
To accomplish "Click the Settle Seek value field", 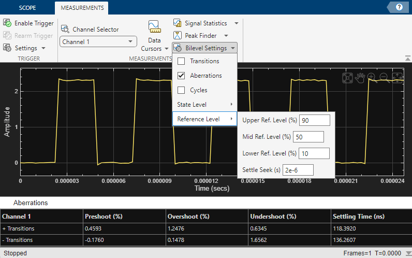I will [x=298, y=170].
